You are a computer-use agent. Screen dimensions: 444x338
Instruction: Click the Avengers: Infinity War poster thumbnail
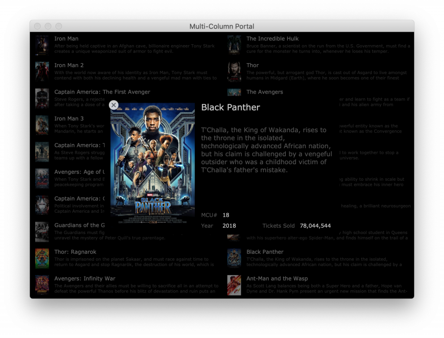(x=42, y=285)
